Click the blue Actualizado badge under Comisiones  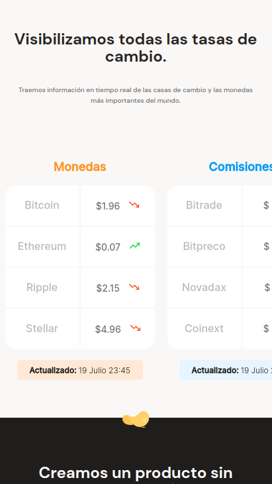pos(226,370)
